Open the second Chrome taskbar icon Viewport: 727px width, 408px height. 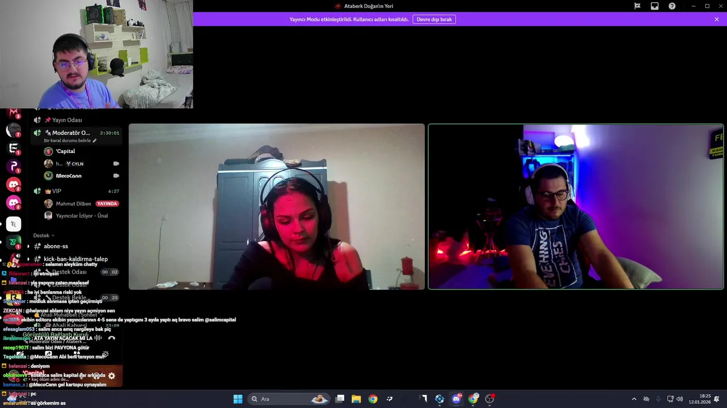click(473, 399)
